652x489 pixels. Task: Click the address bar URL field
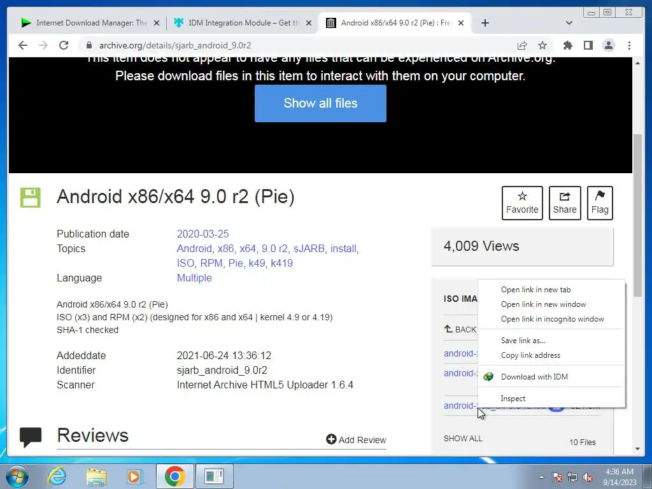tap(299, 45)
